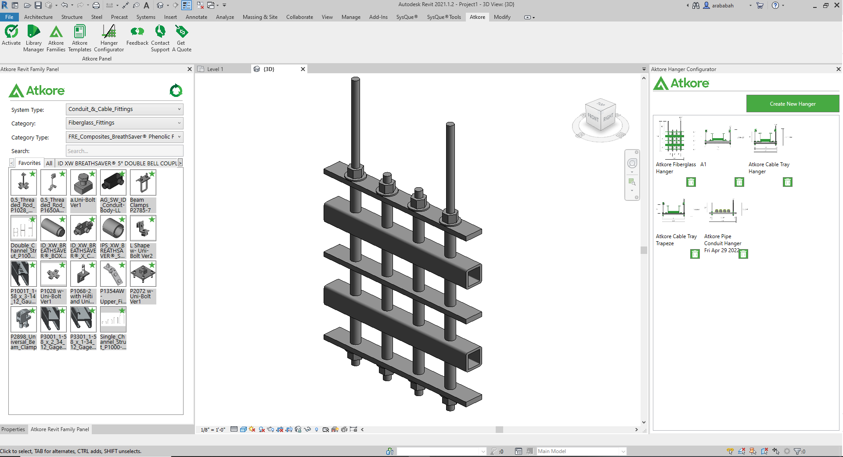Open the view scale 1/8" = 1'-0" menu

point(213,430)
